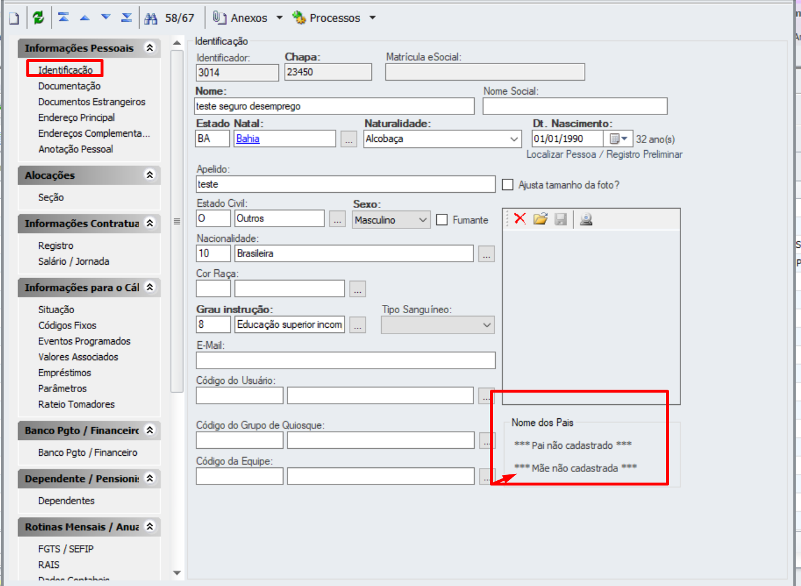This screenshot has width=801, height=586.
Task: Collapse the Informações Pessoais section
Action: coord(150,48)
